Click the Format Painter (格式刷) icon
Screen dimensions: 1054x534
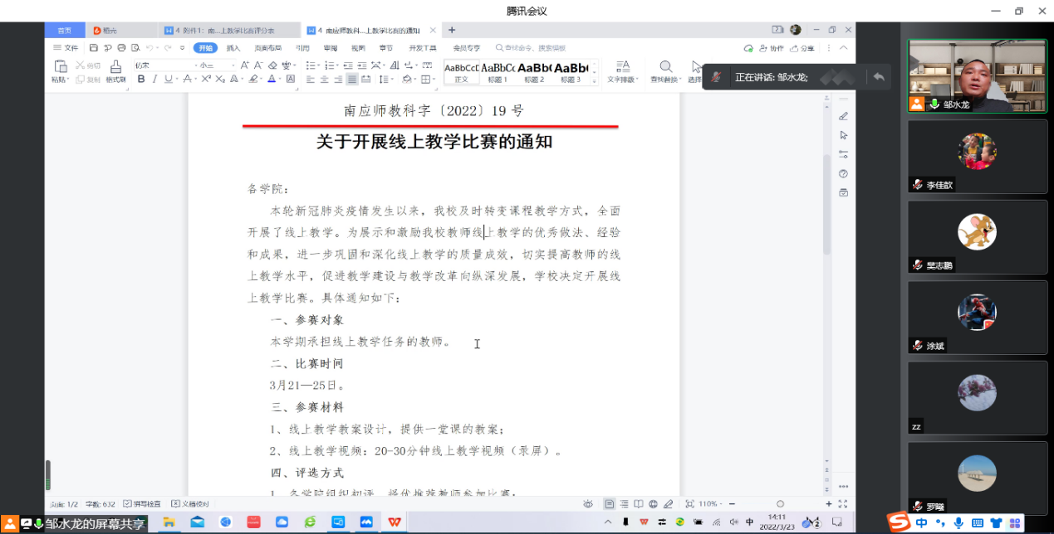(x=115, y=70)
